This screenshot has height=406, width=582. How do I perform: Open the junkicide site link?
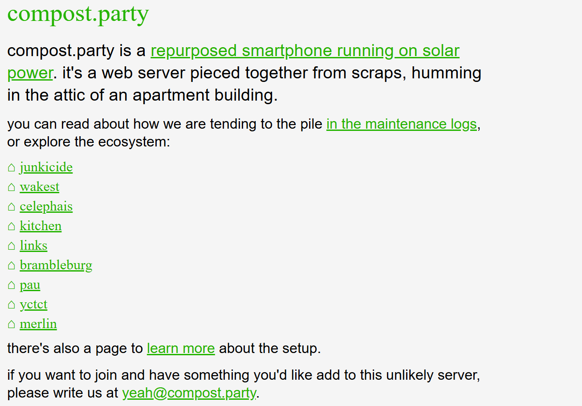(46, 167)
